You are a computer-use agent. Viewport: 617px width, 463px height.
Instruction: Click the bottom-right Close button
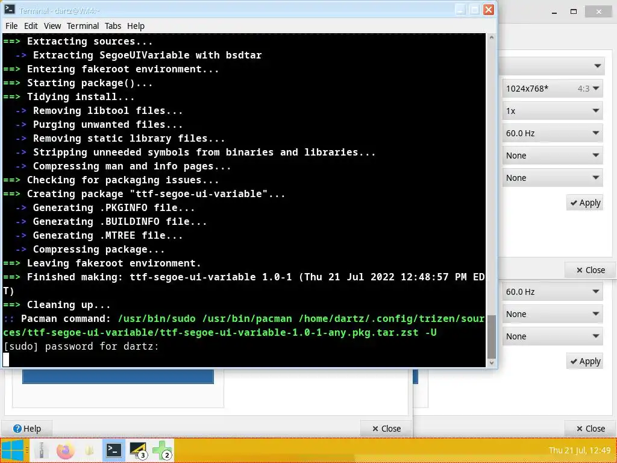click(590, 429)
